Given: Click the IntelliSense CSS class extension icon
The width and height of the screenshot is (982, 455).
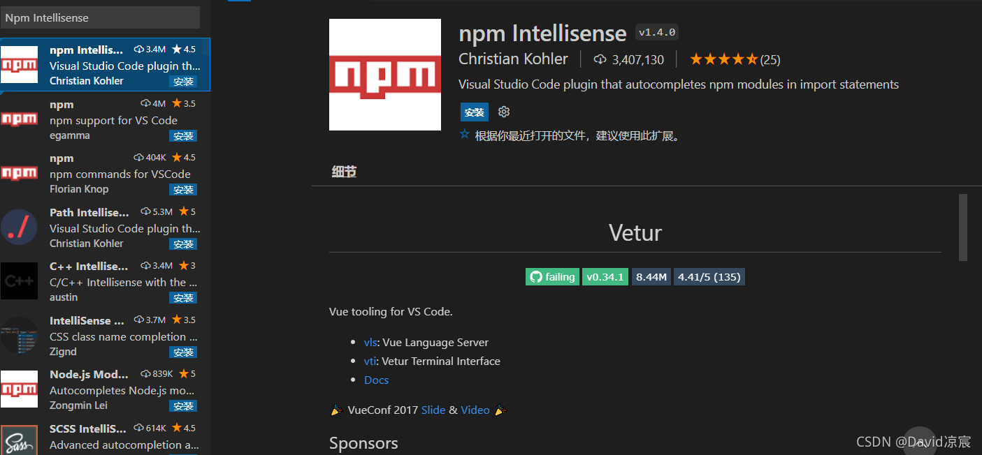Looking at the screenshot, I should (20, 335).
